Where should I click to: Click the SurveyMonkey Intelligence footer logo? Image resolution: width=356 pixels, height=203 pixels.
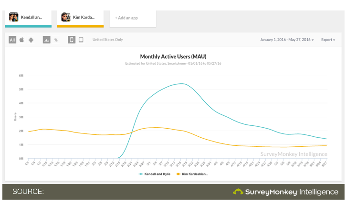[x=286, y=192]
